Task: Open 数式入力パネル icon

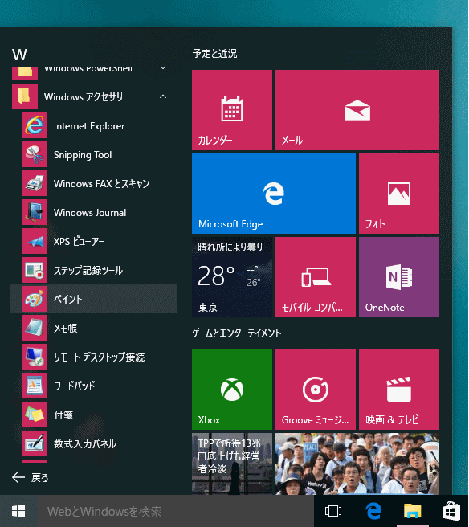Action: point(35,443)
